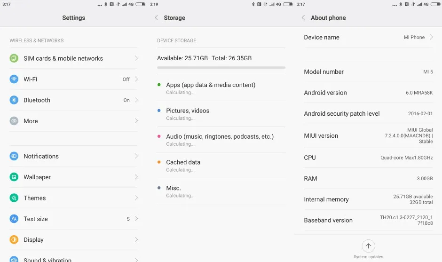Screen dimensions: 442x262
Task: Tap the blue Wi-Fi icon
Action: [14, 79]
